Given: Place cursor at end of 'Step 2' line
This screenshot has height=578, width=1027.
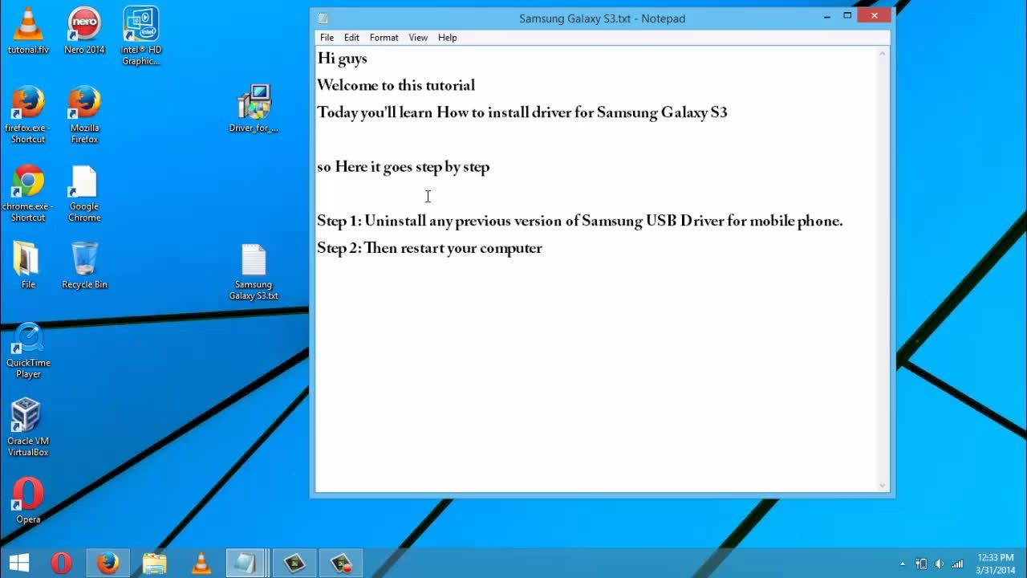Looking at the screenshot, I should 544,249.
